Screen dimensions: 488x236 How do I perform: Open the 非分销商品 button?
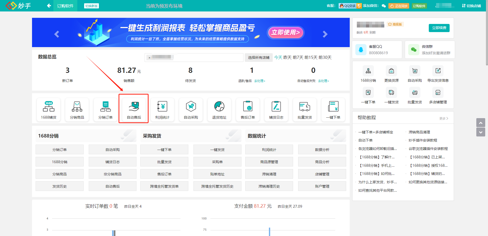(x=113, y=174)
